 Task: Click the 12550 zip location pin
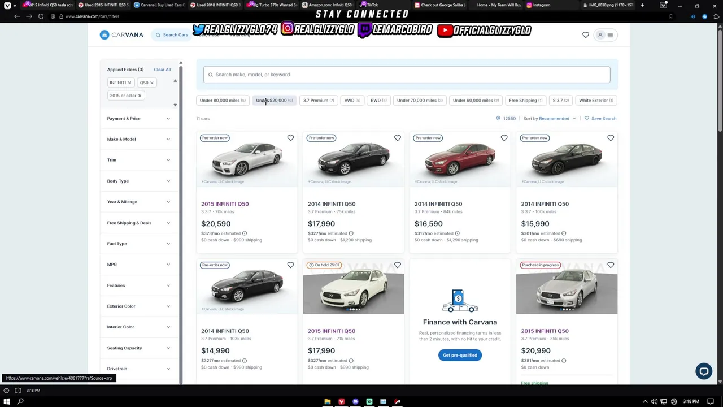(498, 119)
